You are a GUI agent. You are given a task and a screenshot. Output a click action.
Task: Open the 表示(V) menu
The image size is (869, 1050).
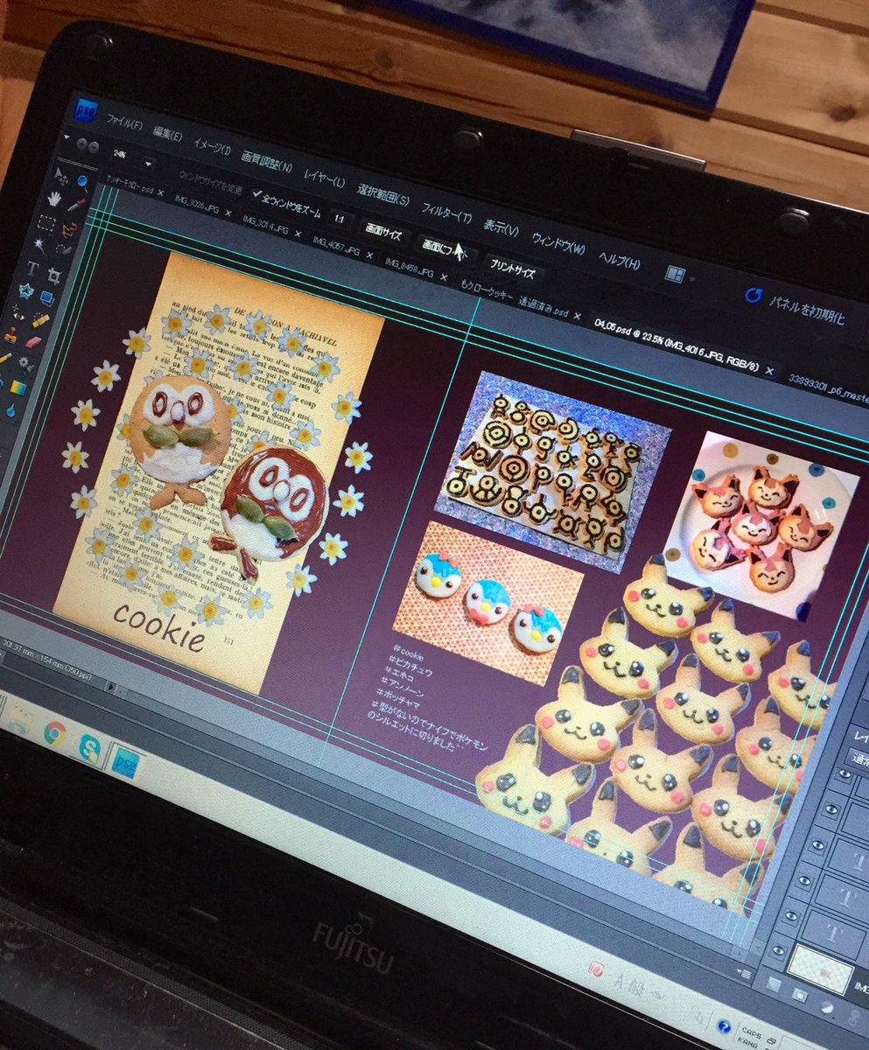(x=501, y=230)
